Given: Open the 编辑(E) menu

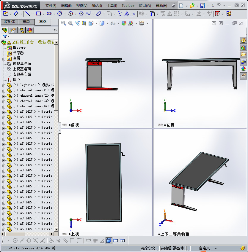Looking at the screenshot, I should click(66, 6).
